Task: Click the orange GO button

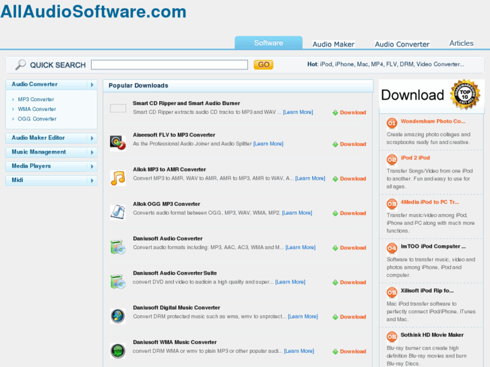Action: [264, 65]
